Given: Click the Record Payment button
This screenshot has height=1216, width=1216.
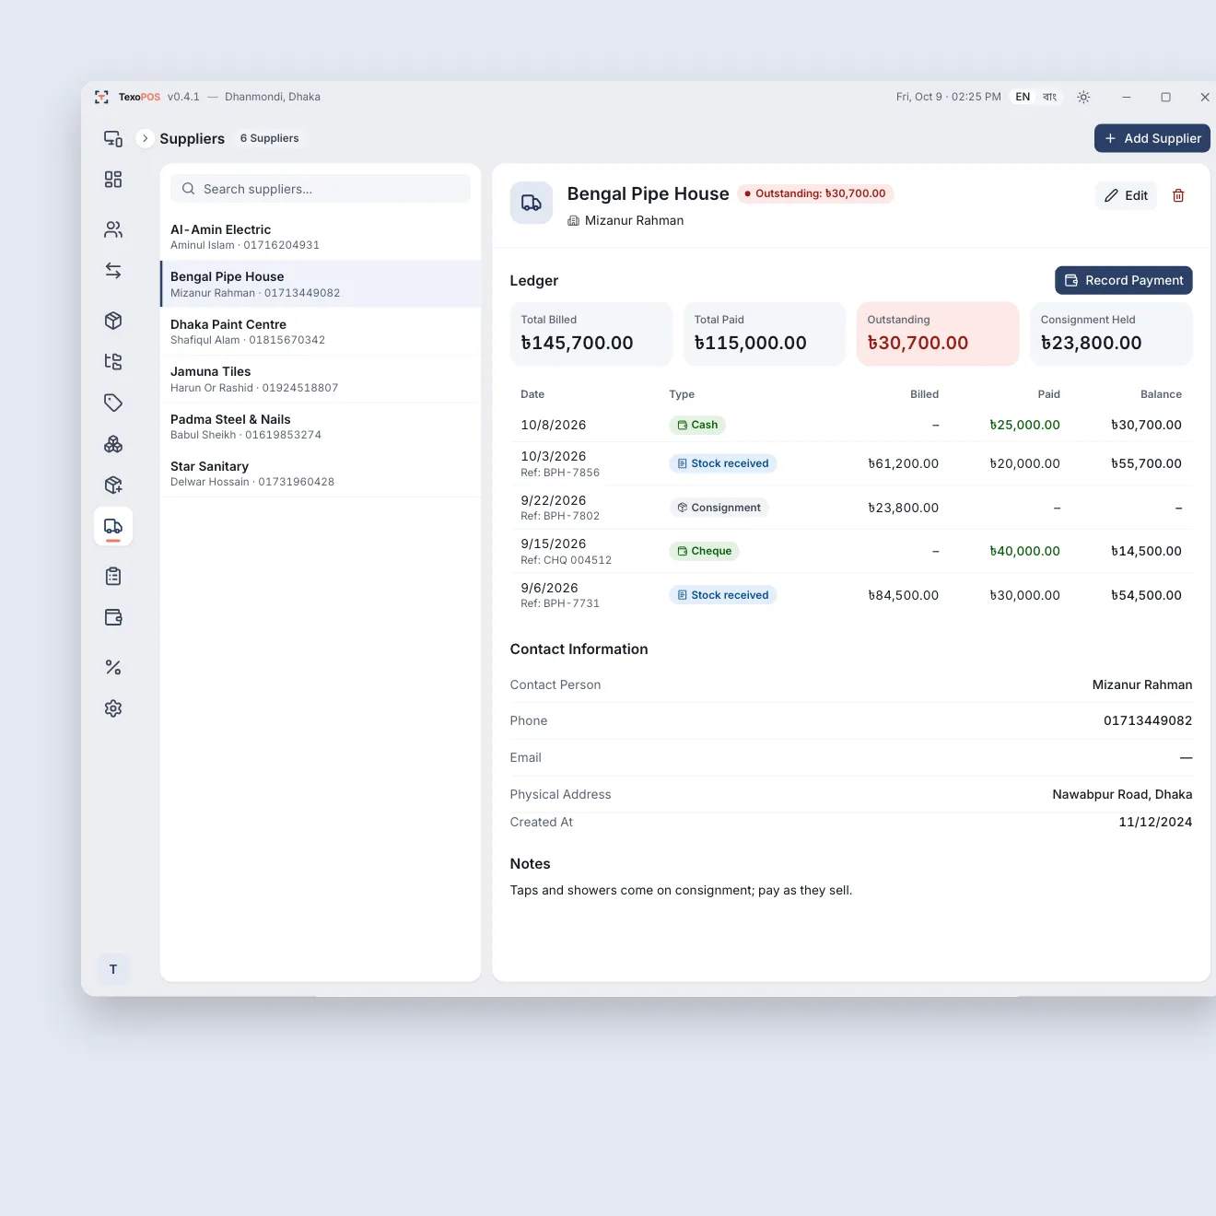Looking at the screenshot, I should (1124, 280).
